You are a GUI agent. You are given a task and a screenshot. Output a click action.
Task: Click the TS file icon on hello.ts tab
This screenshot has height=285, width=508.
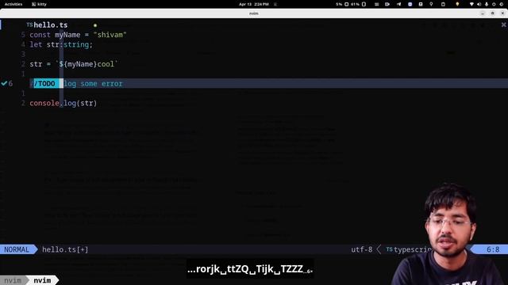[29, 25]
